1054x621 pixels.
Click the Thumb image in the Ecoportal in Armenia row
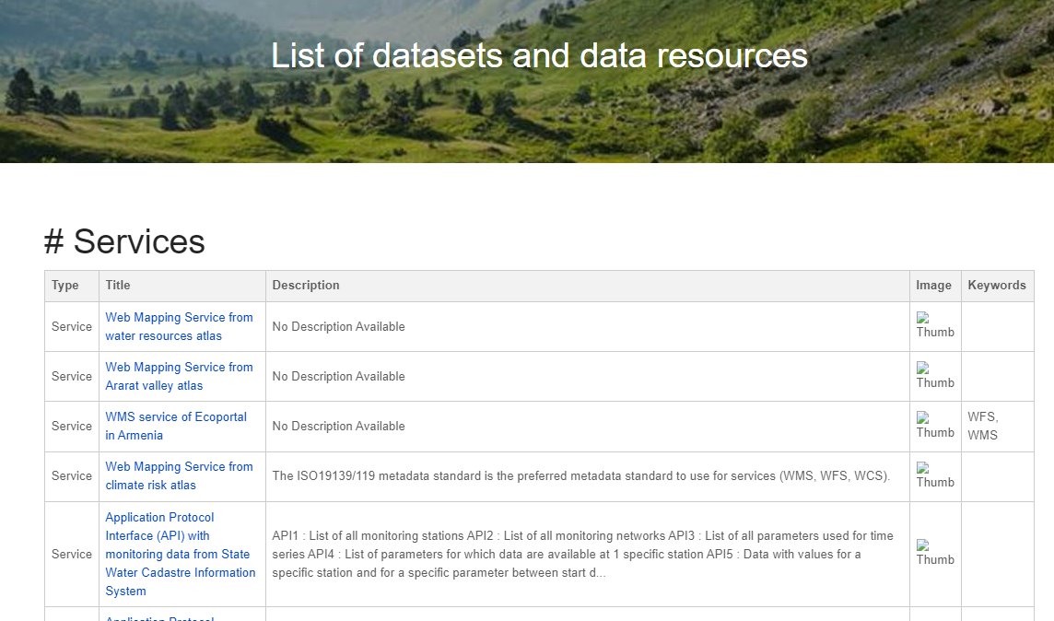tap(935, 426)
